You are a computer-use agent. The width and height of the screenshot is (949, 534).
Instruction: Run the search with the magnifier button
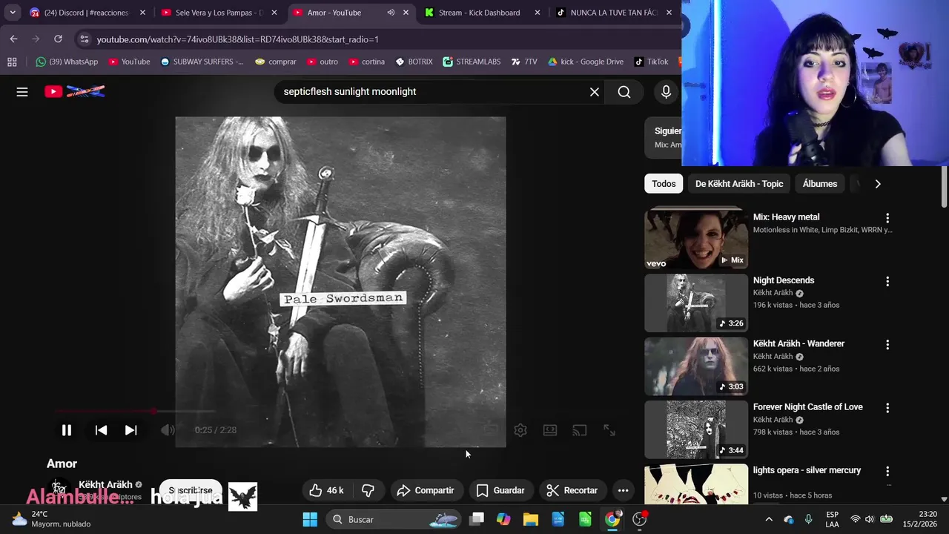(x=624, y=92)
